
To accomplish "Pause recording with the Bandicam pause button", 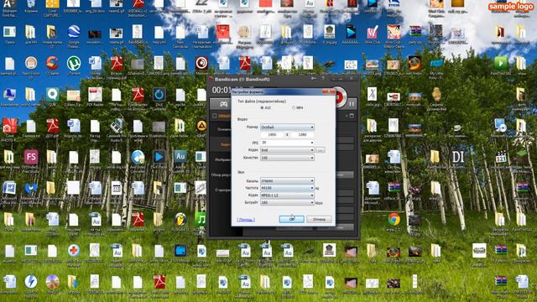I will tap(352, 103).
